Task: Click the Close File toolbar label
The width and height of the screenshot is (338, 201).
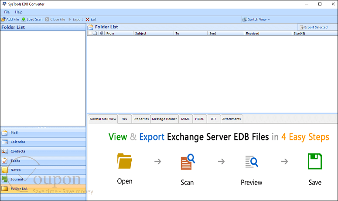Action: 58,19
